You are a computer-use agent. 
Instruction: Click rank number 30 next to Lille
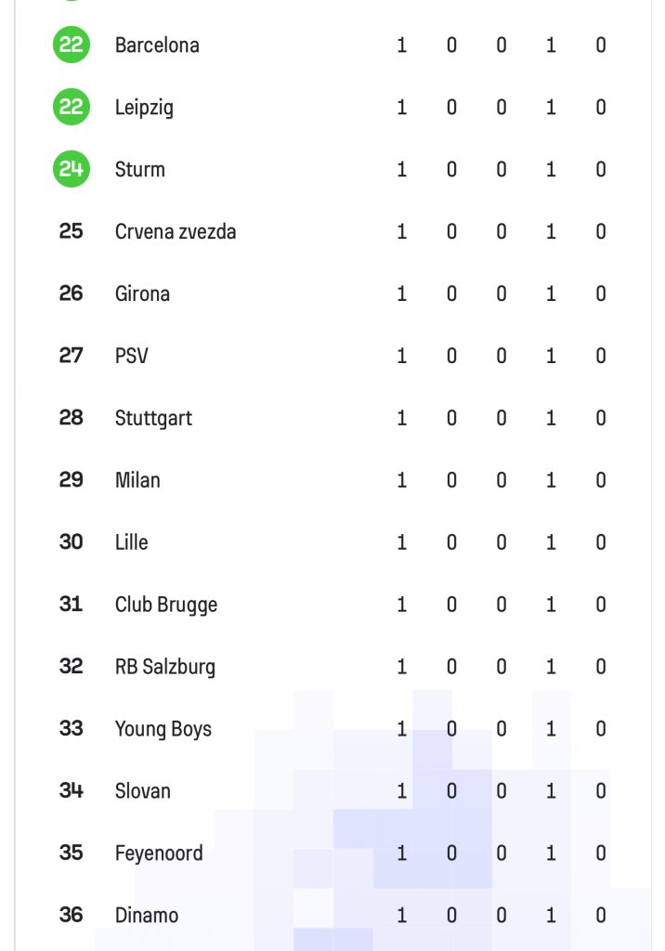[x=71, y=541]
